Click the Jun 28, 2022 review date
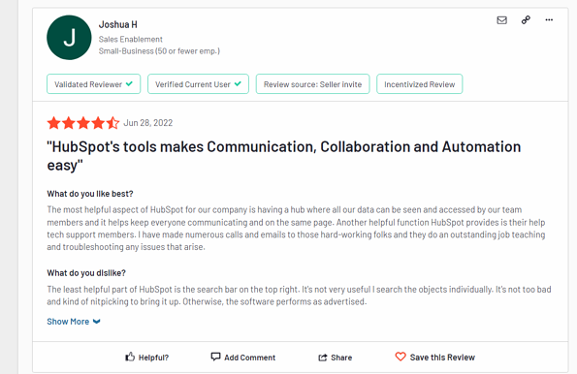 (x=148, y=123)
